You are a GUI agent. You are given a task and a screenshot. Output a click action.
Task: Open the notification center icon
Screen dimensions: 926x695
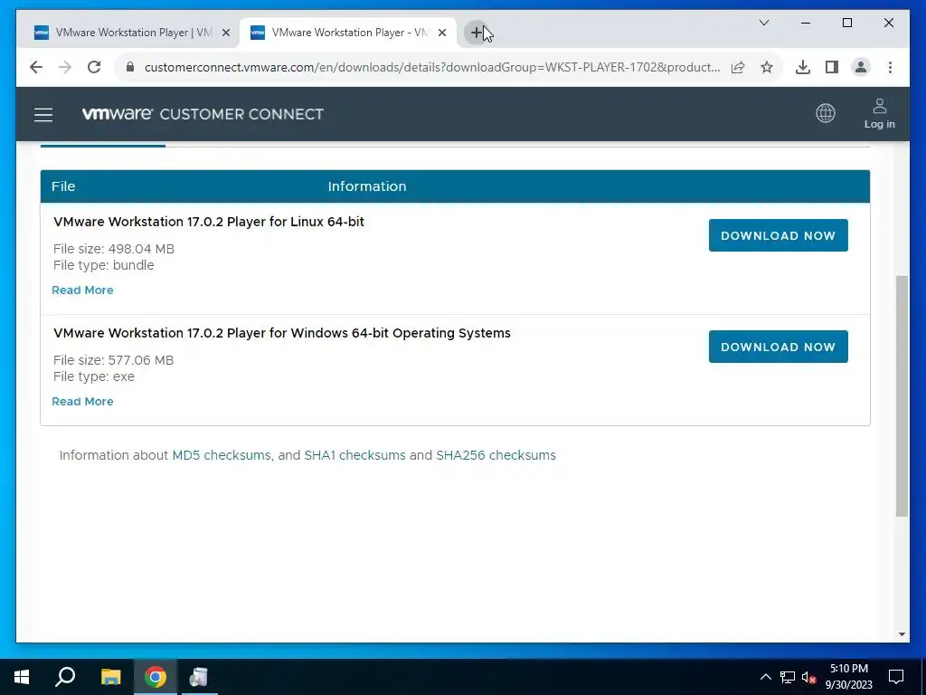pyautogui.click(x=896, y=677)
